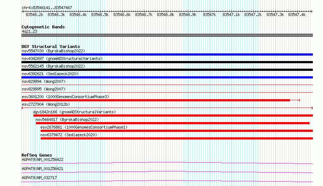
Task: Click the red bar for dgv1842n166
Action: tap(173, 116)
